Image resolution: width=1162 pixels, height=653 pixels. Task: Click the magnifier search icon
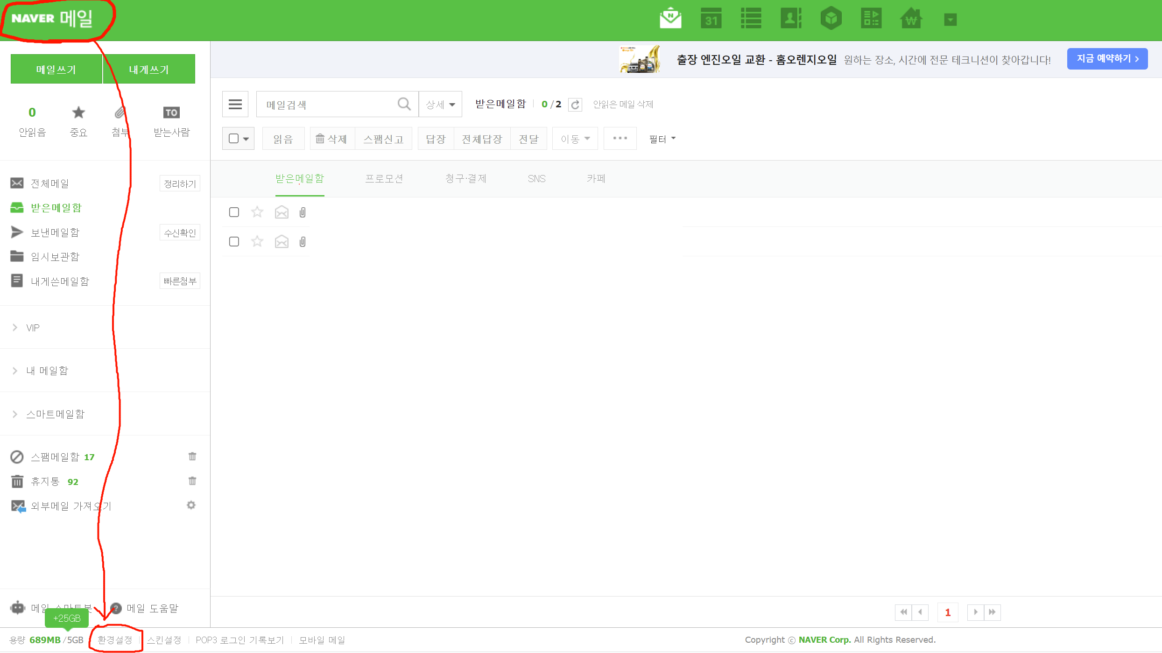point(404,104)
